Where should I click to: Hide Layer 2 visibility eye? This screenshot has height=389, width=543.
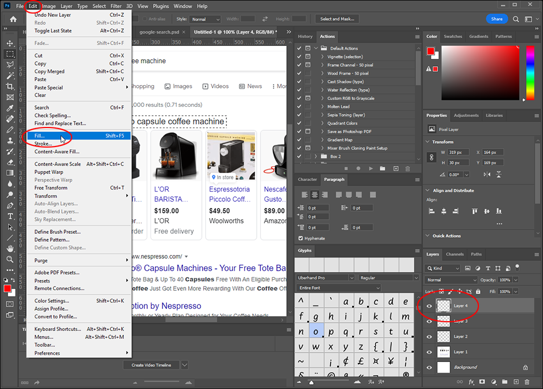coord(430,336)
